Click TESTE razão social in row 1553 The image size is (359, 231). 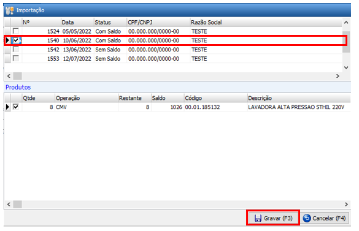pos(199,59)
